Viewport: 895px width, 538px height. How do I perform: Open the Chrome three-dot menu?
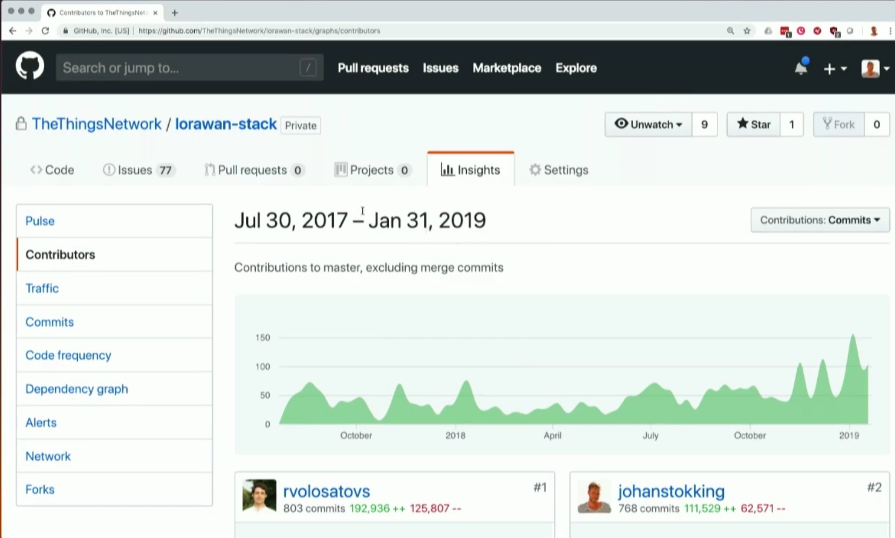(890, 31)
